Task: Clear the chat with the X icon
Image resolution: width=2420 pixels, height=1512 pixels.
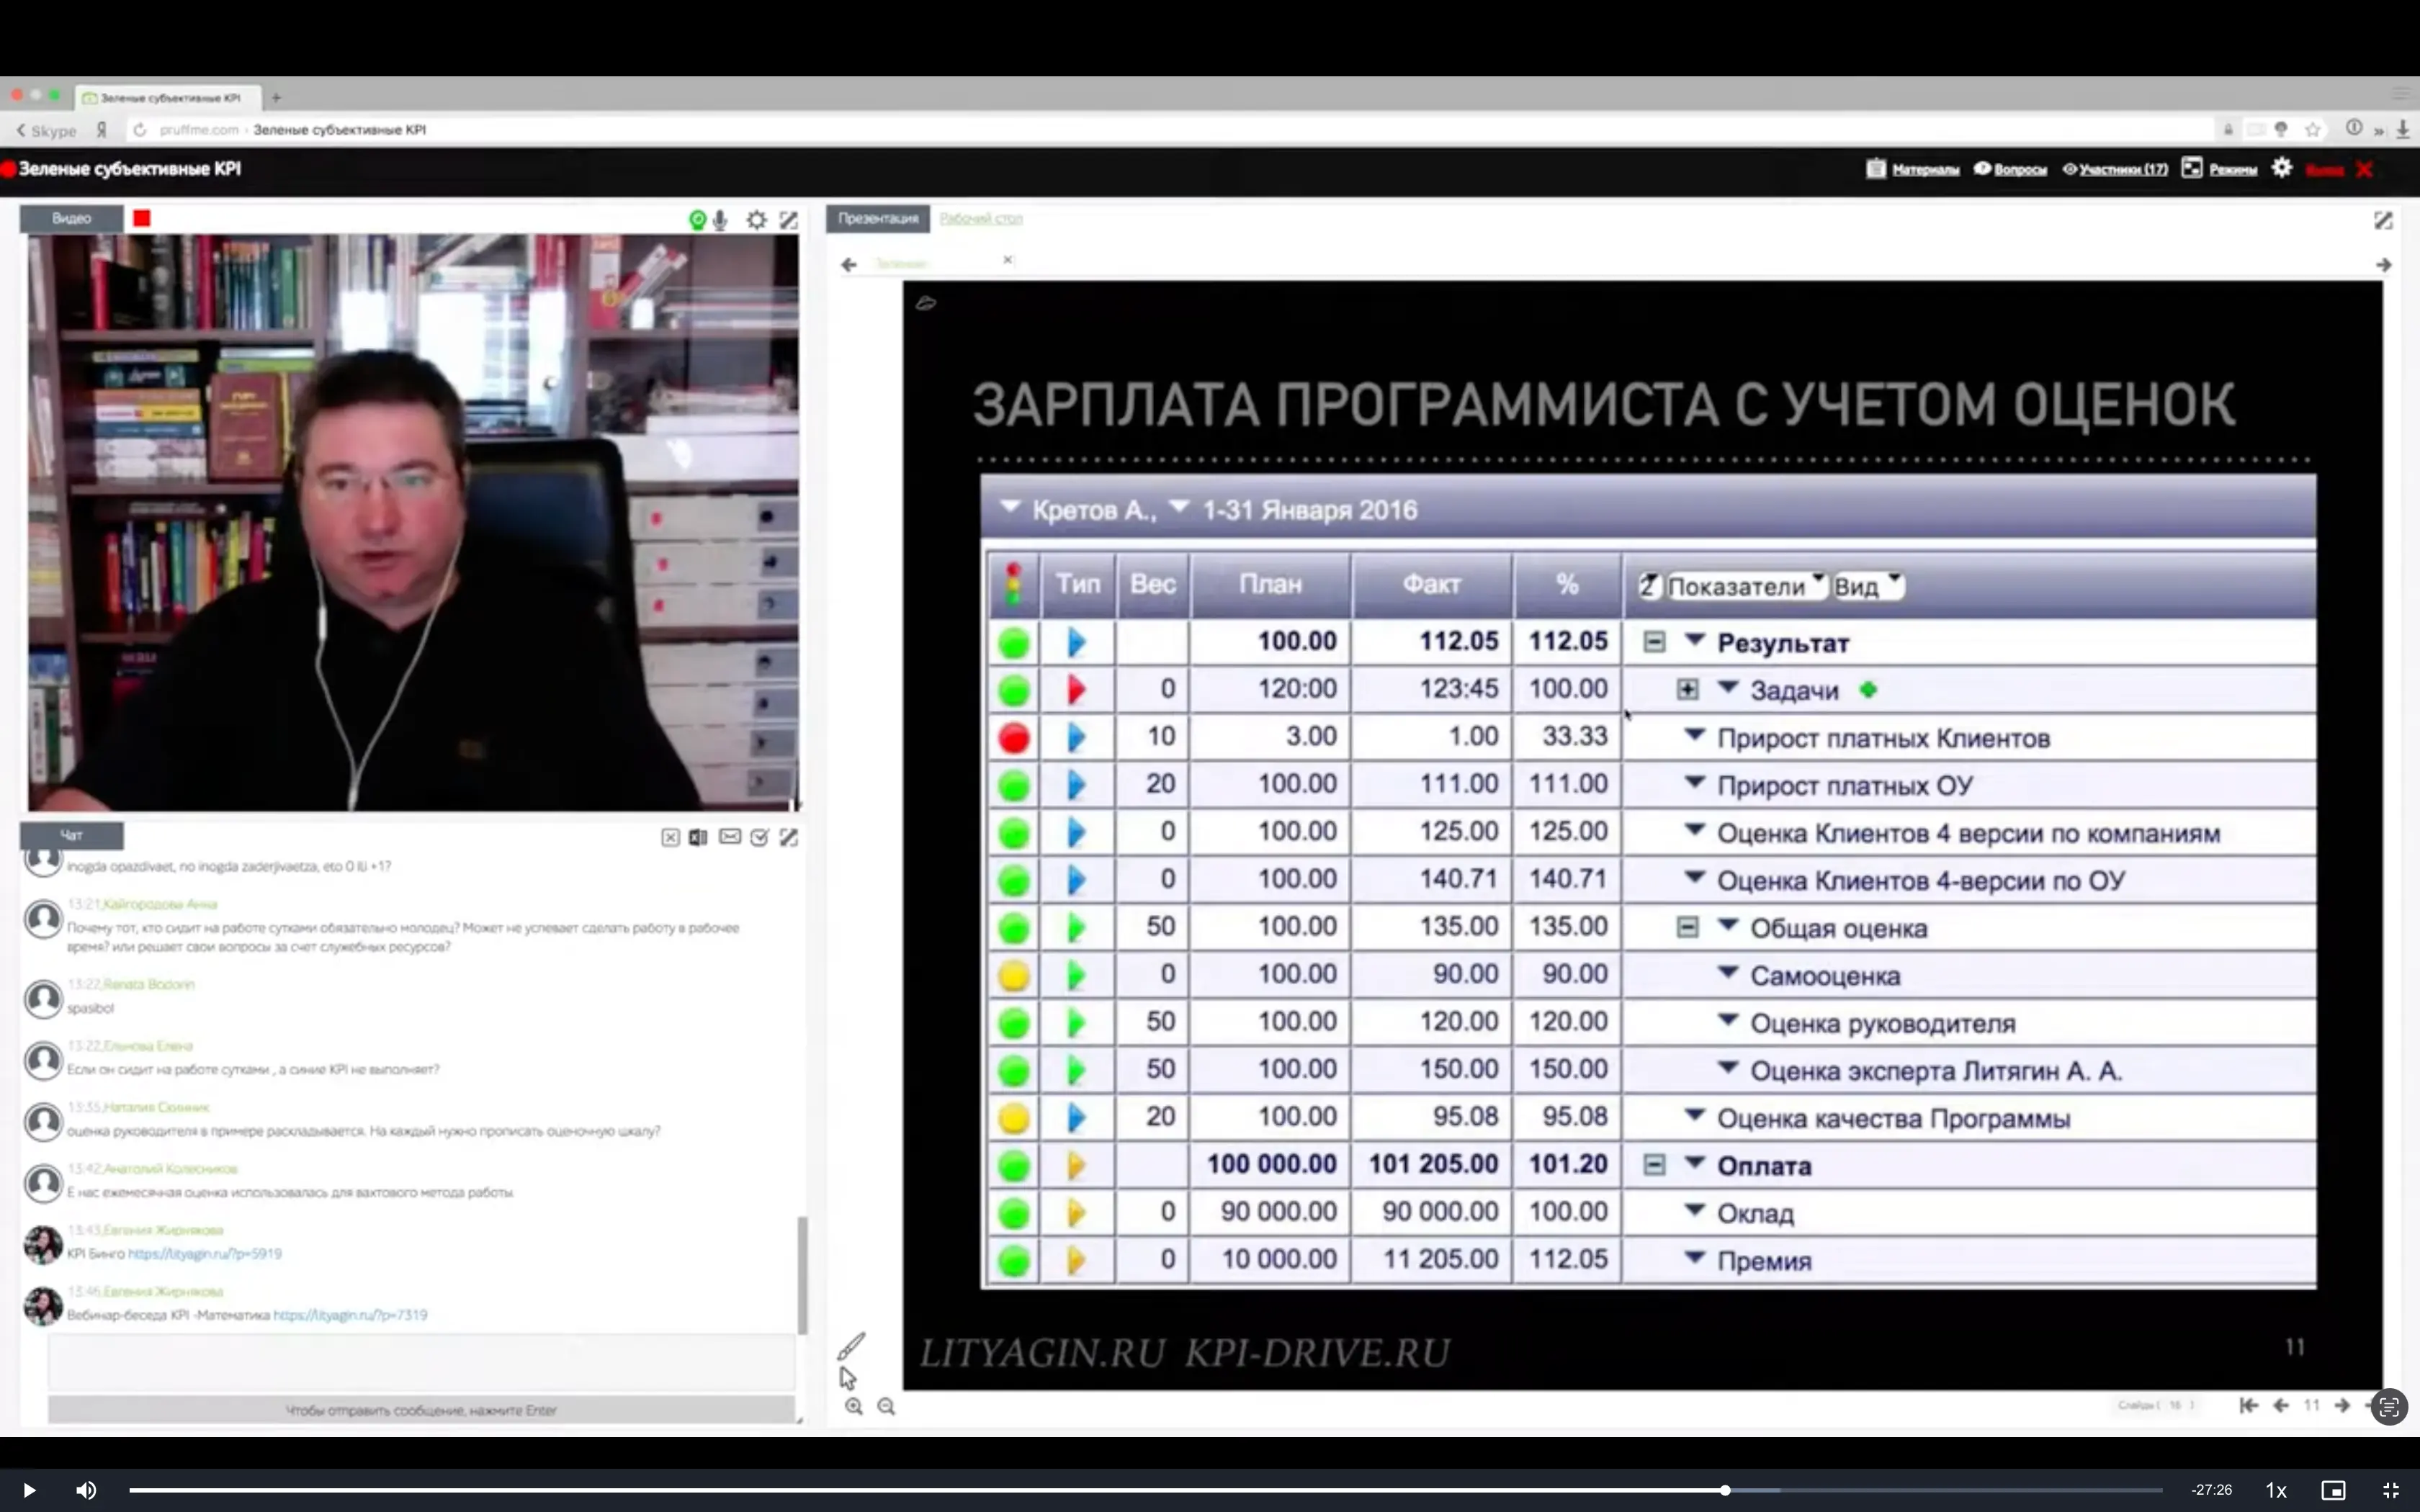Action: pos(670,838)
